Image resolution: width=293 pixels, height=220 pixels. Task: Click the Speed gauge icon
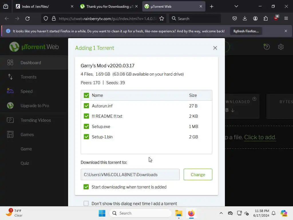tap(10, 91)
